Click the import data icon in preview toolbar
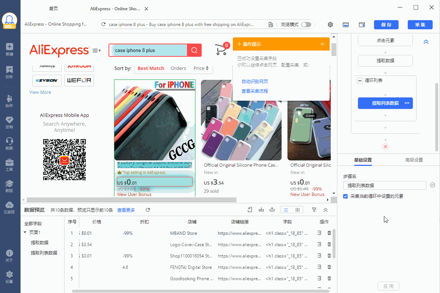440x293 pixels. click(x=261, y=209)
